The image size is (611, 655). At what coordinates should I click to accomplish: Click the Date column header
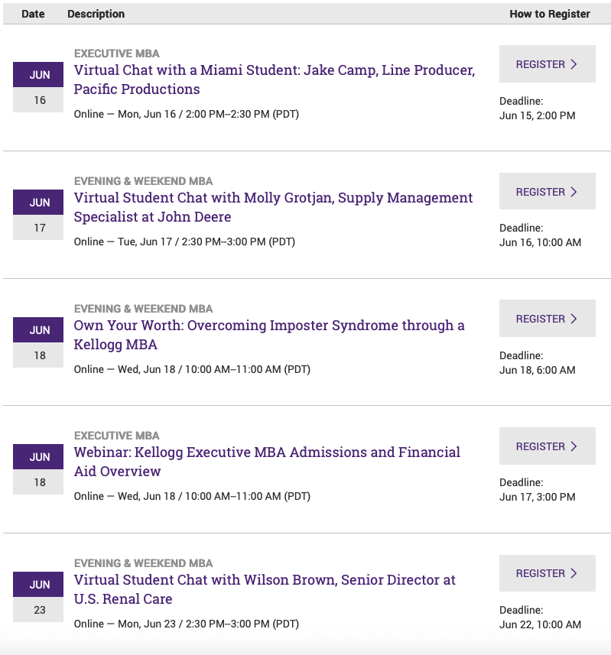(33, 14)
